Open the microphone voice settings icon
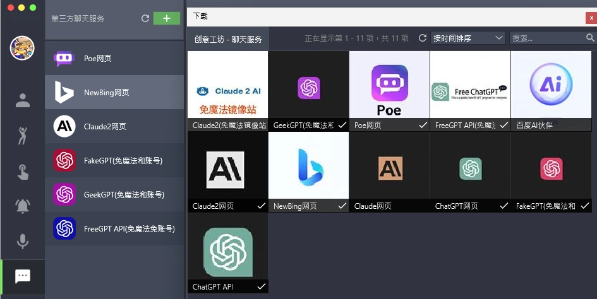 [23, 241]
